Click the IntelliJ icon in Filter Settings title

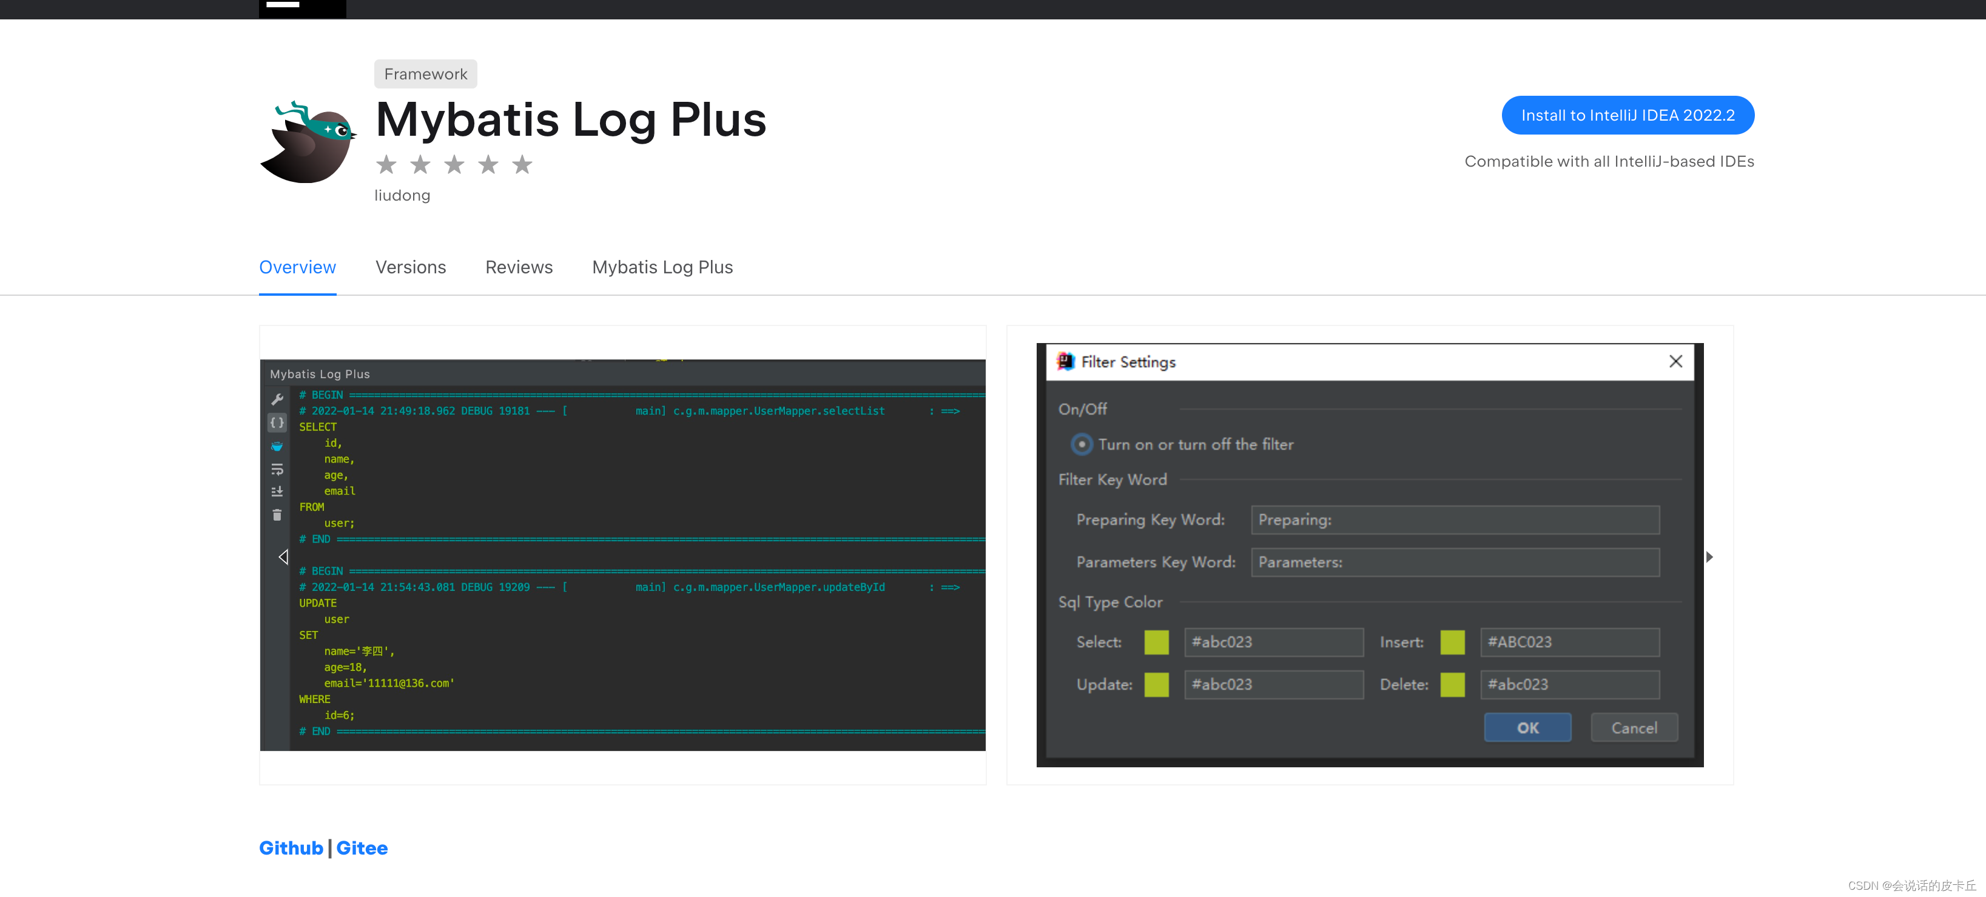tap(1065, 361)
